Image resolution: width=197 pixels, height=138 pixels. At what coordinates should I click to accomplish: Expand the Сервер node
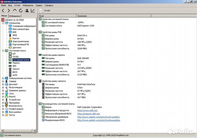pyautogui.click(x=3, y=81)
